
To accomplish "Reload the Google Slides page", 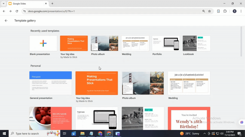I will point(17,11).
